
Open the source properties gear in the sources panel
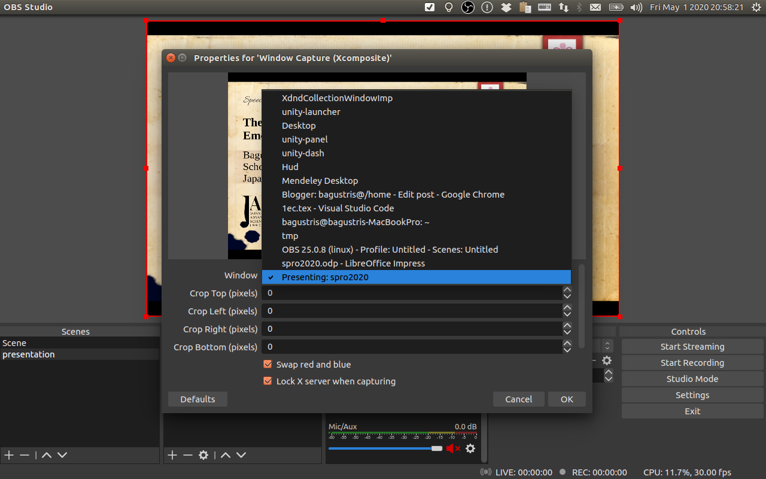203,455
